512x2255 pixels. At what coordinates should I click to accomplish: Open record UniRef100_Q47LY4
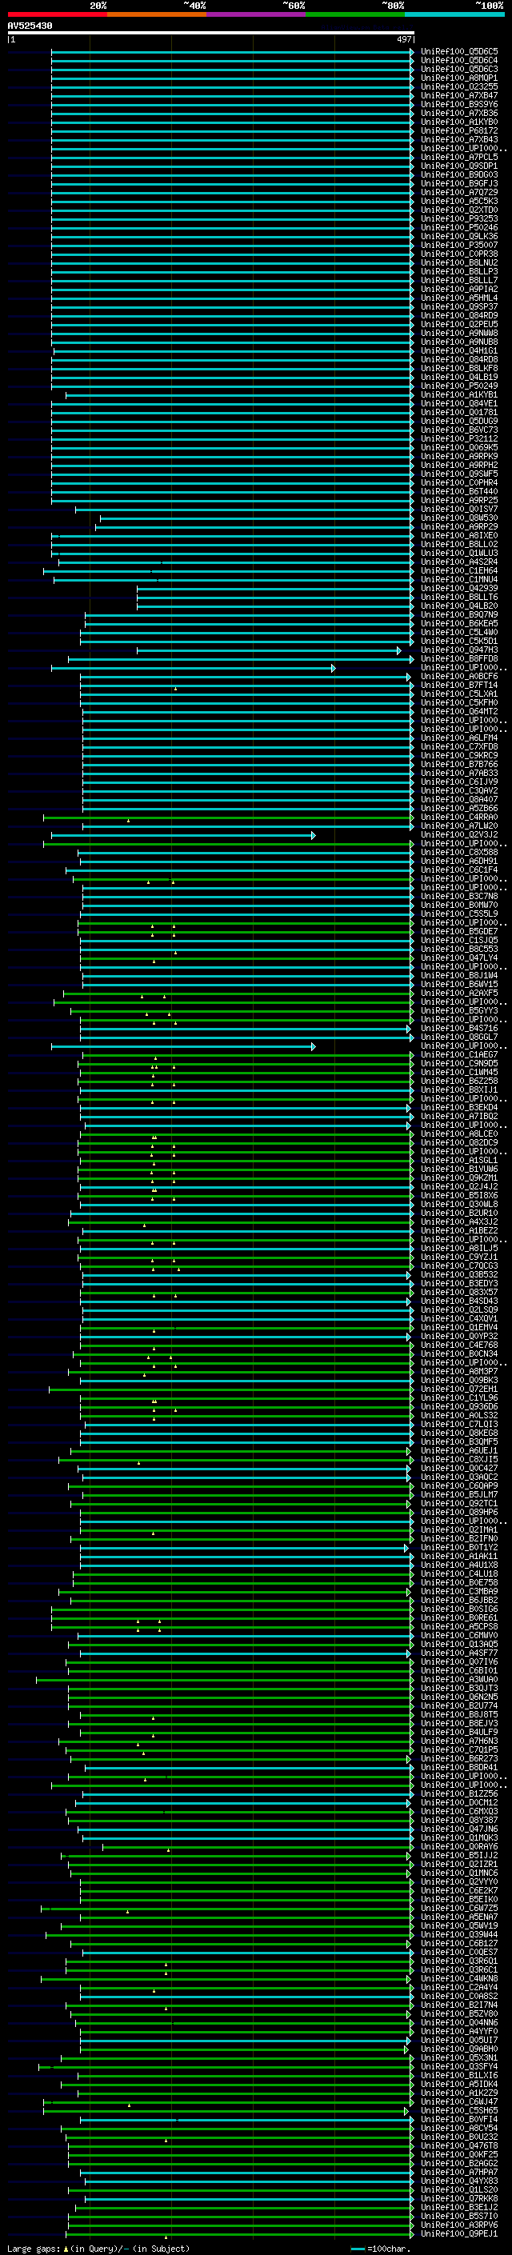pyautogui.click(x=459, y=958)
